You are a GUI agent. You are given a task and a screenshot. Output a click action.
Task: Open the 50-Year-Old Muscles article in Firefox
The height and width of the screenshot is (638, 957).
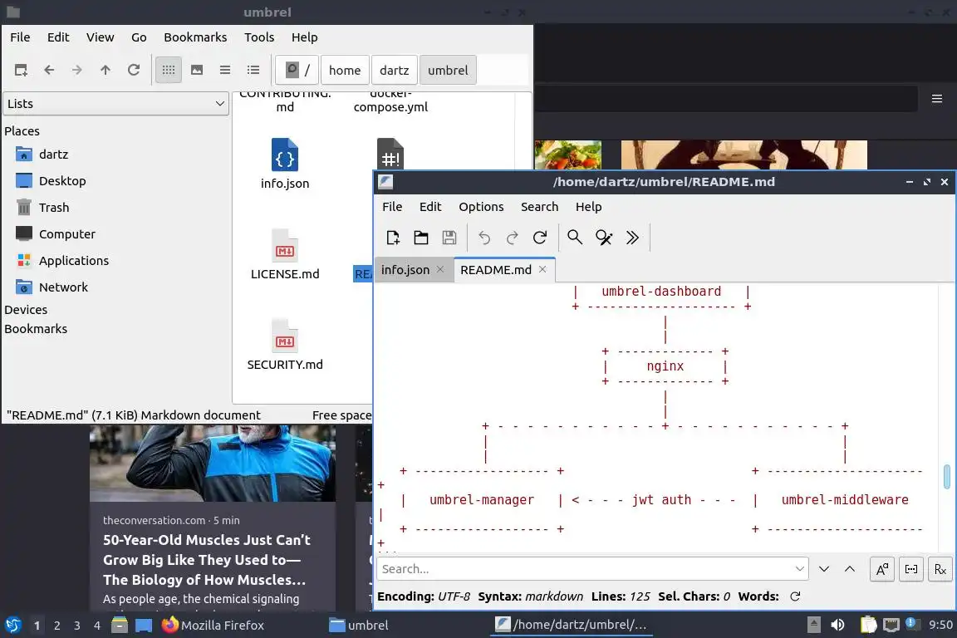tap(207, 560)
